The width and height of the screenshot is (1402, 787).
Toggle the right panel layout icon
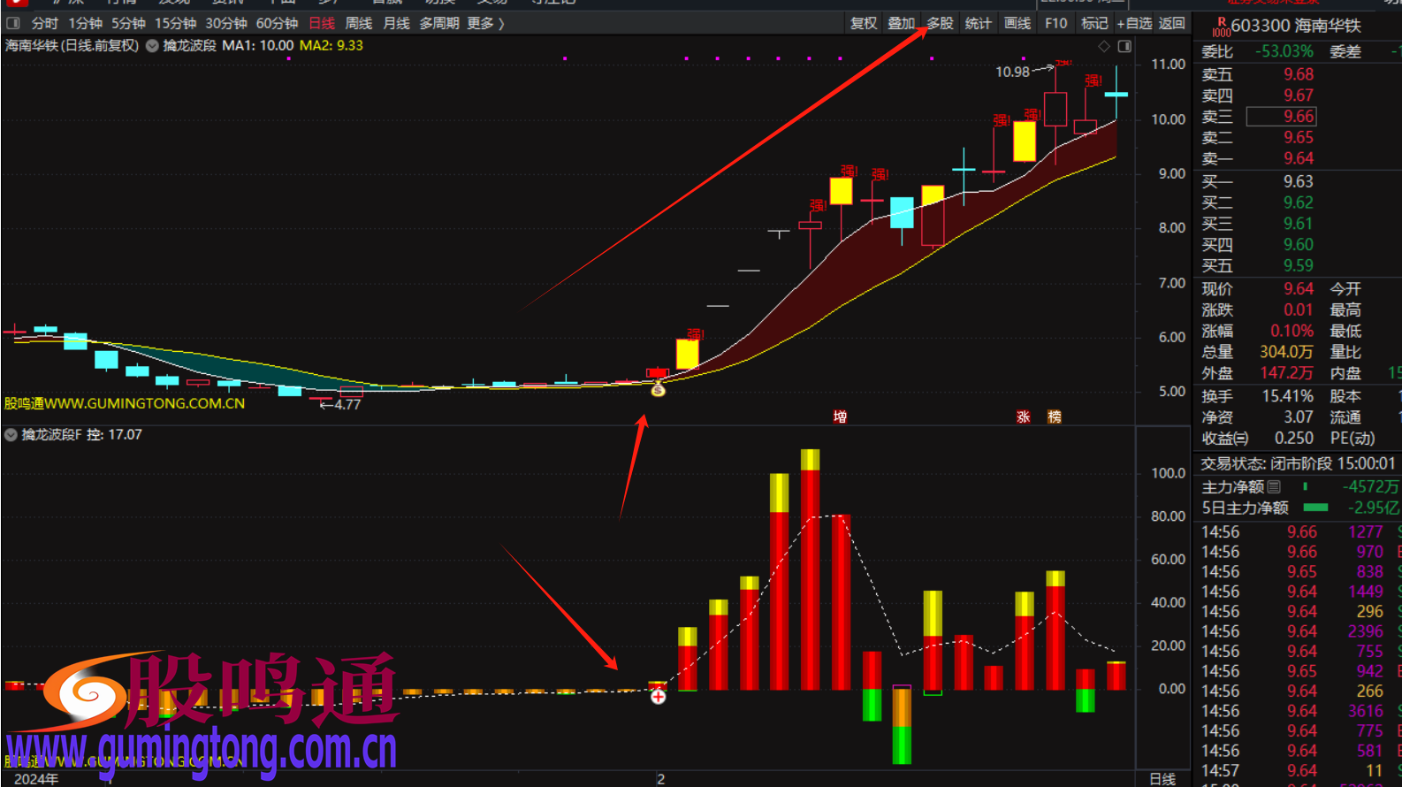[x=1124, y=46]
